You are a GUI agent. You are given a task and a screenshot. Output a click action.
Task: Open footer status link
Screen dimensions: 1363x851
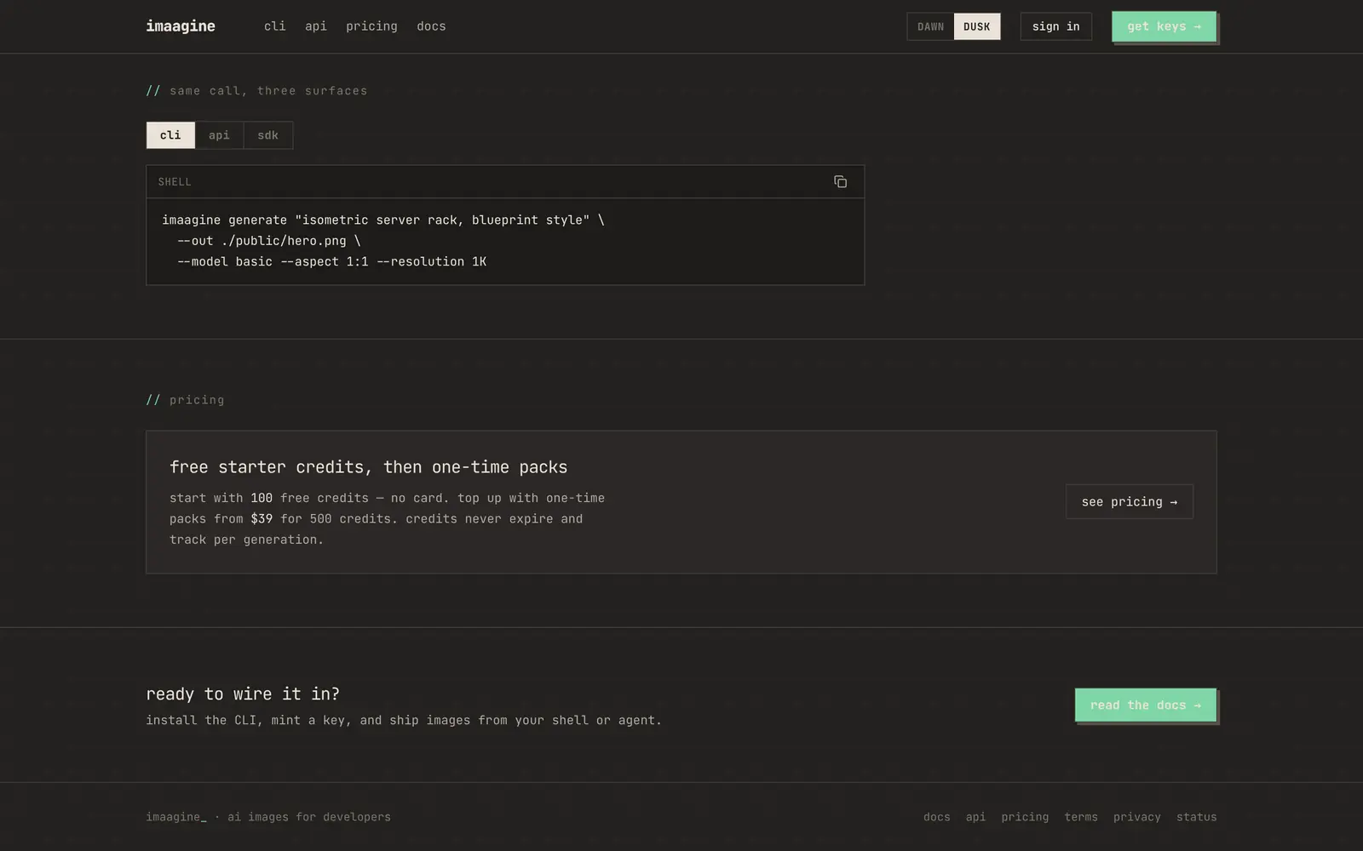click(x=1197, y=817)
